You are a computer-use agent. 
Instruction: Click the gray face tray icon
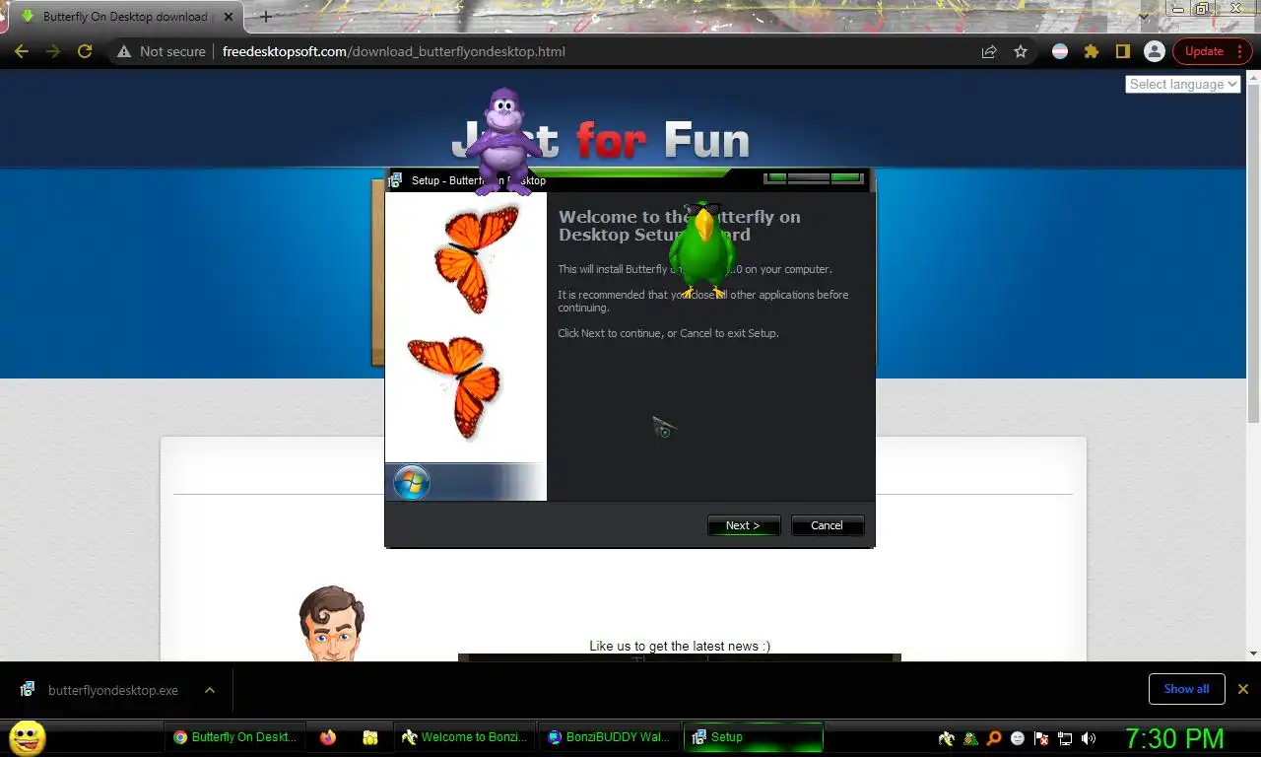coord(1018,738)
